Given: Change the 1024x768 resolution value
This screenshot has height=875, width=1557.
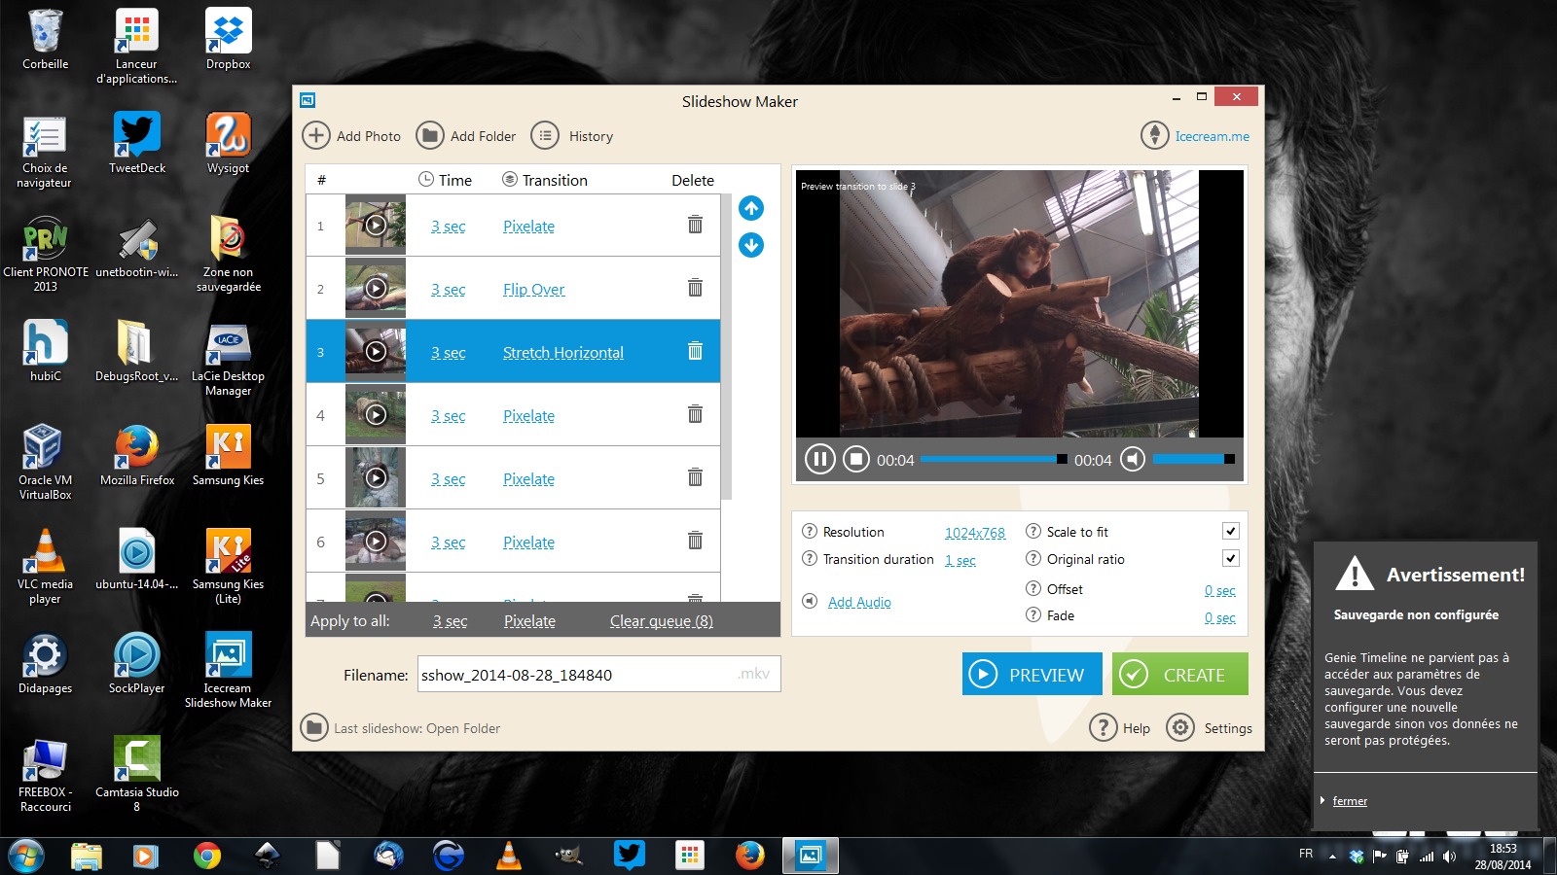Looking at the screenshot, I should pyautogui.click(x=975, y=533).
